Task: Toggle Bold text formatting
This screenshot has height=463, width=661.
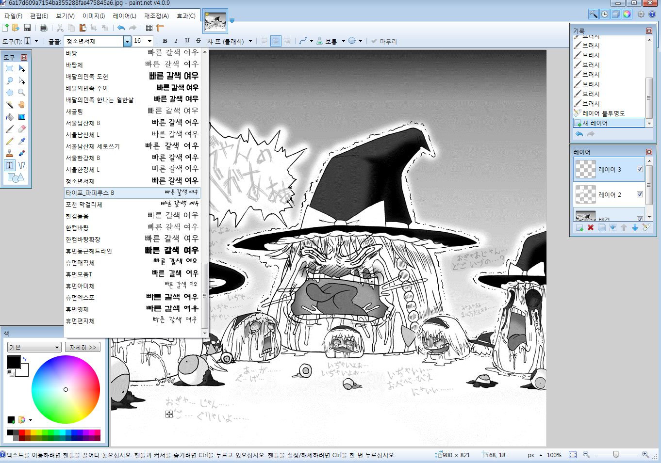Action: click(165, 41)
